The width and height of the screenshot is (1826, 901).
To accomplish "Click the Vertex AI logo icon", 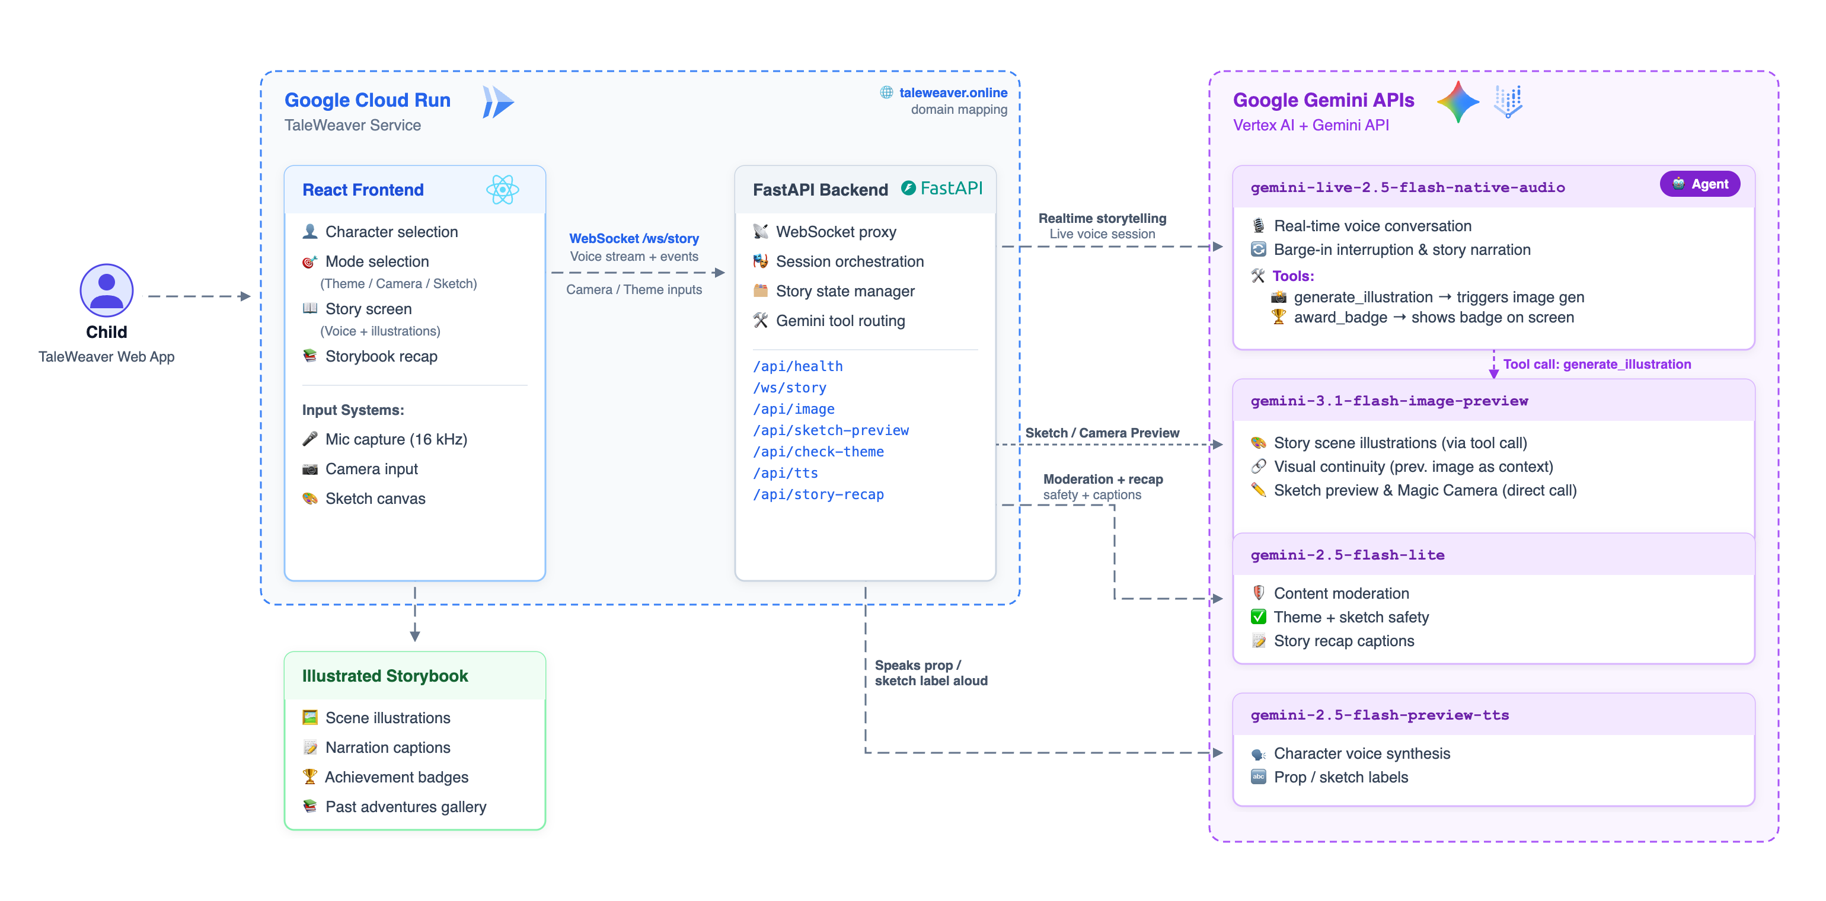I will coord(1508,101).
